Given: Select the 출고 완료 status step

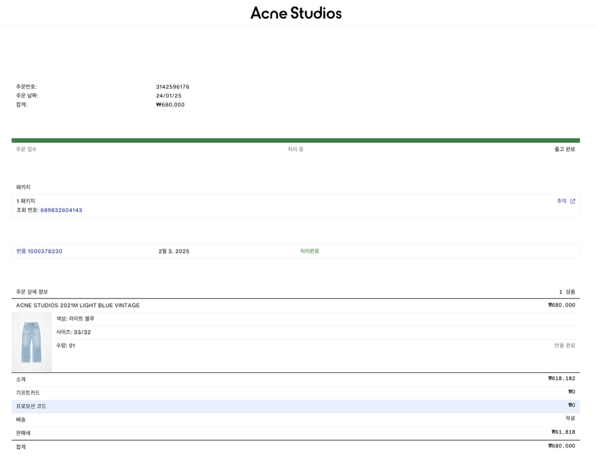Looking at the screenshot, I should click(x=565, y=150).
